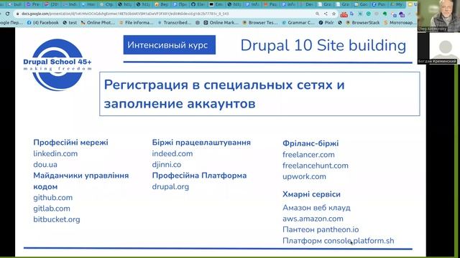Click 'Пантеон pantheon.io' on the slide
The height and width of the screenshot is (258, 460).
coord(321,229)
